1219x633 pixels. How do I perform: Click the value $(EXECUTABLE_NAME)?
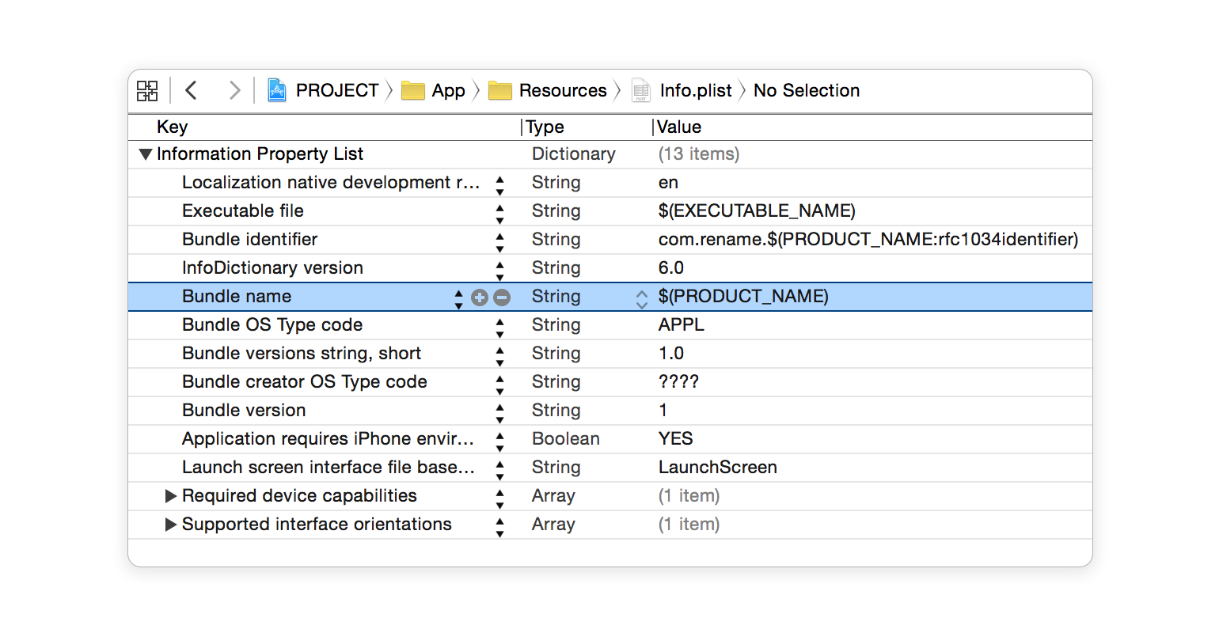coord(757,211)
